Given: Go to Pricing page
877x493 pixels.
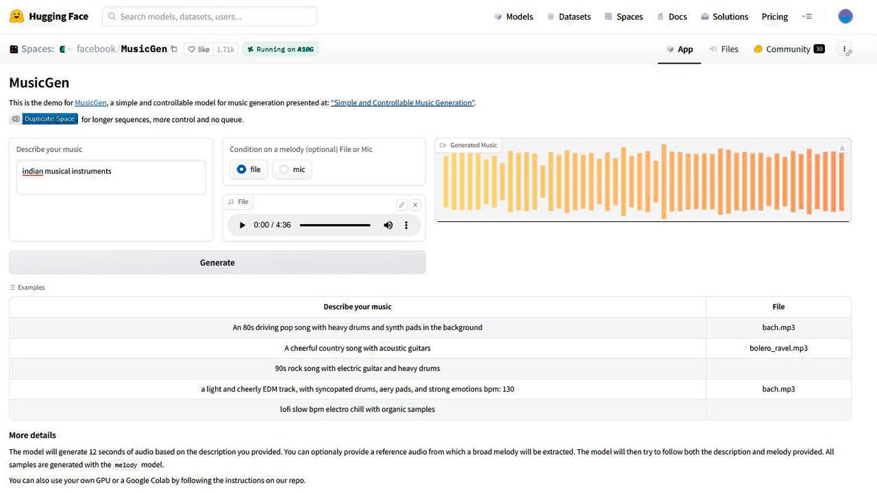Looking at the screenshot, I should [775, 16].
